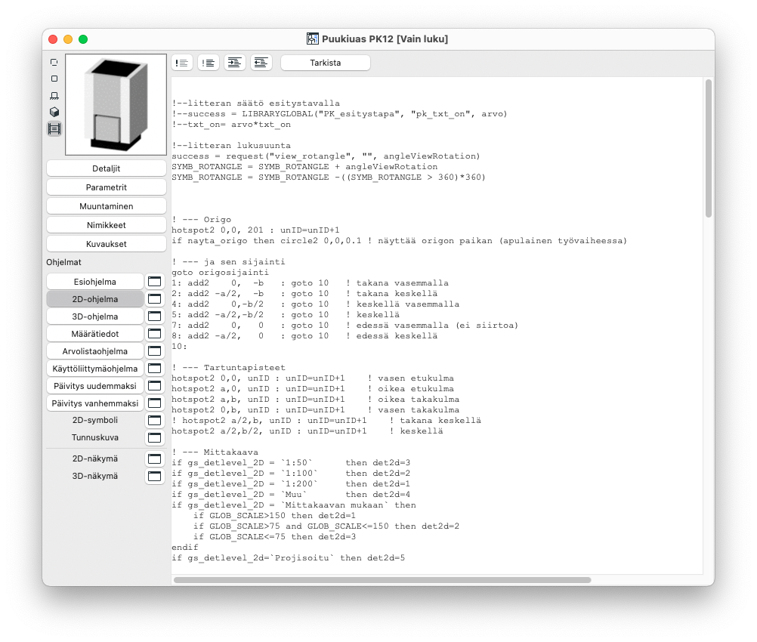
Task: Open Päivitys uudemmaksi separate window icon
Action: point(154,386)
